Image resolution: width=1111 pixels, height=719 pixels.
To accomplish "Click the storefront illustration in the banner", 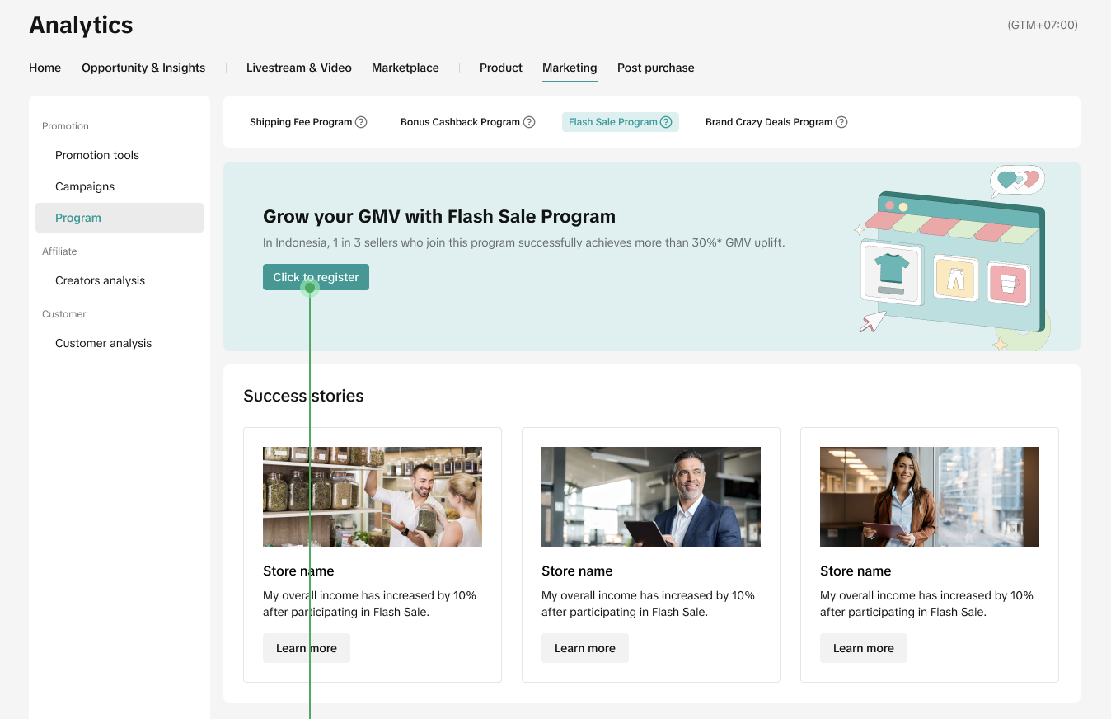I will tap(953, 259).
